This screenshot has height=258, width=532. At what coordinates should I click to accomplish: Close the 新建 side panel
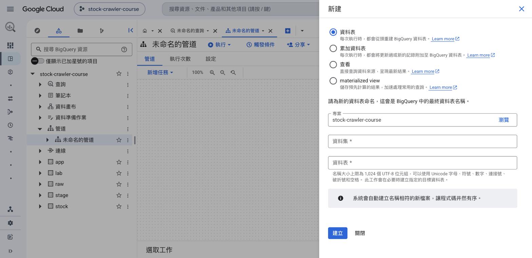(x=521, y=9)
